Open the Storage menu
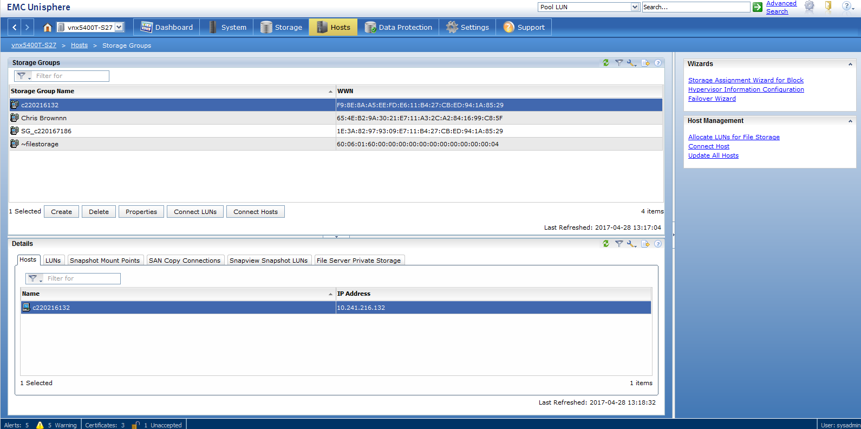 tap(282, 27)
